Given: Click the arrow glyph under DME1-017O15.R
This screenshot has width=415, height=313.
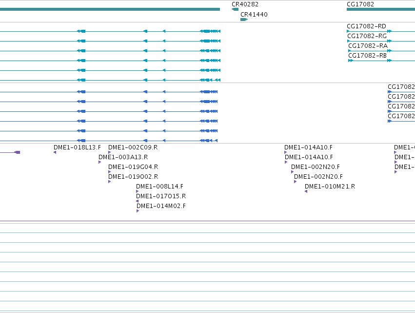Looking at the screenshot, I should tap(137, 201).
